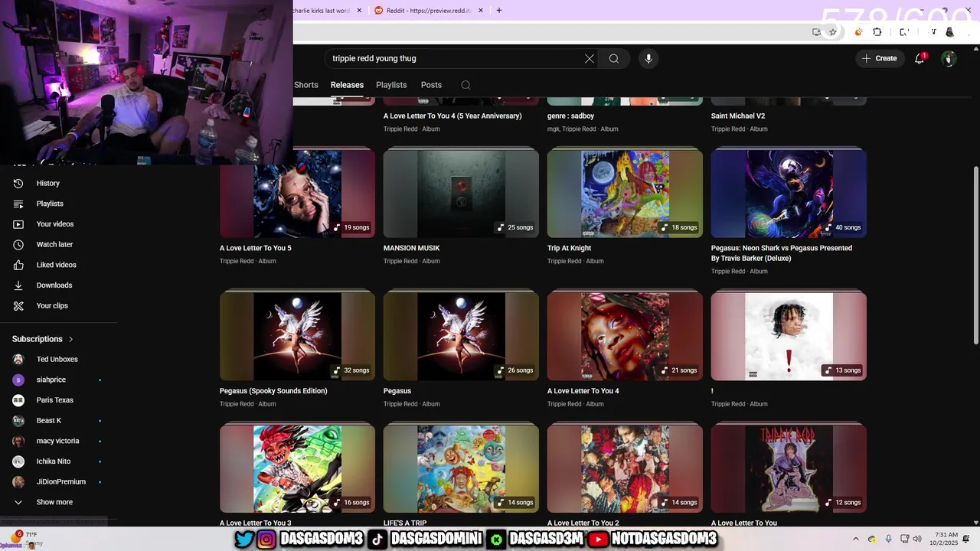Screen dimensions: 980x551
Task: Start voice search with the microphone icon
Action: (x=648, y=58)
